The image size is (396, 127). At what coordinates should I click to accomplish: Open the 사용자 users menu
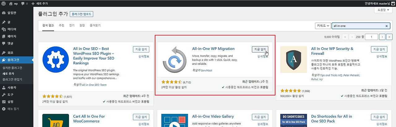tap(16, 88)
